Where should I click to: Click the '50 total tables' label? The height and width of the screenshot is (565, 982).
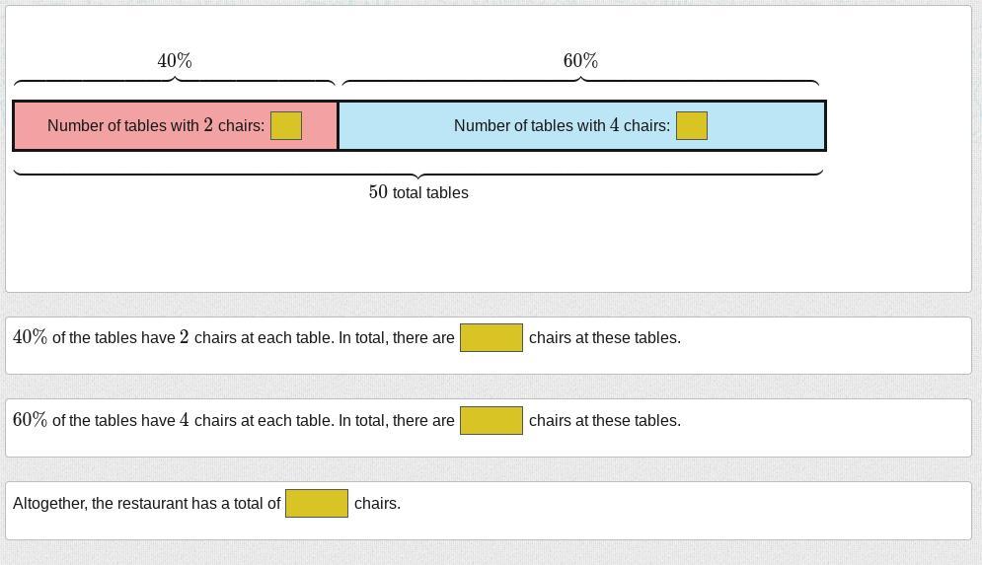point(418,193)
